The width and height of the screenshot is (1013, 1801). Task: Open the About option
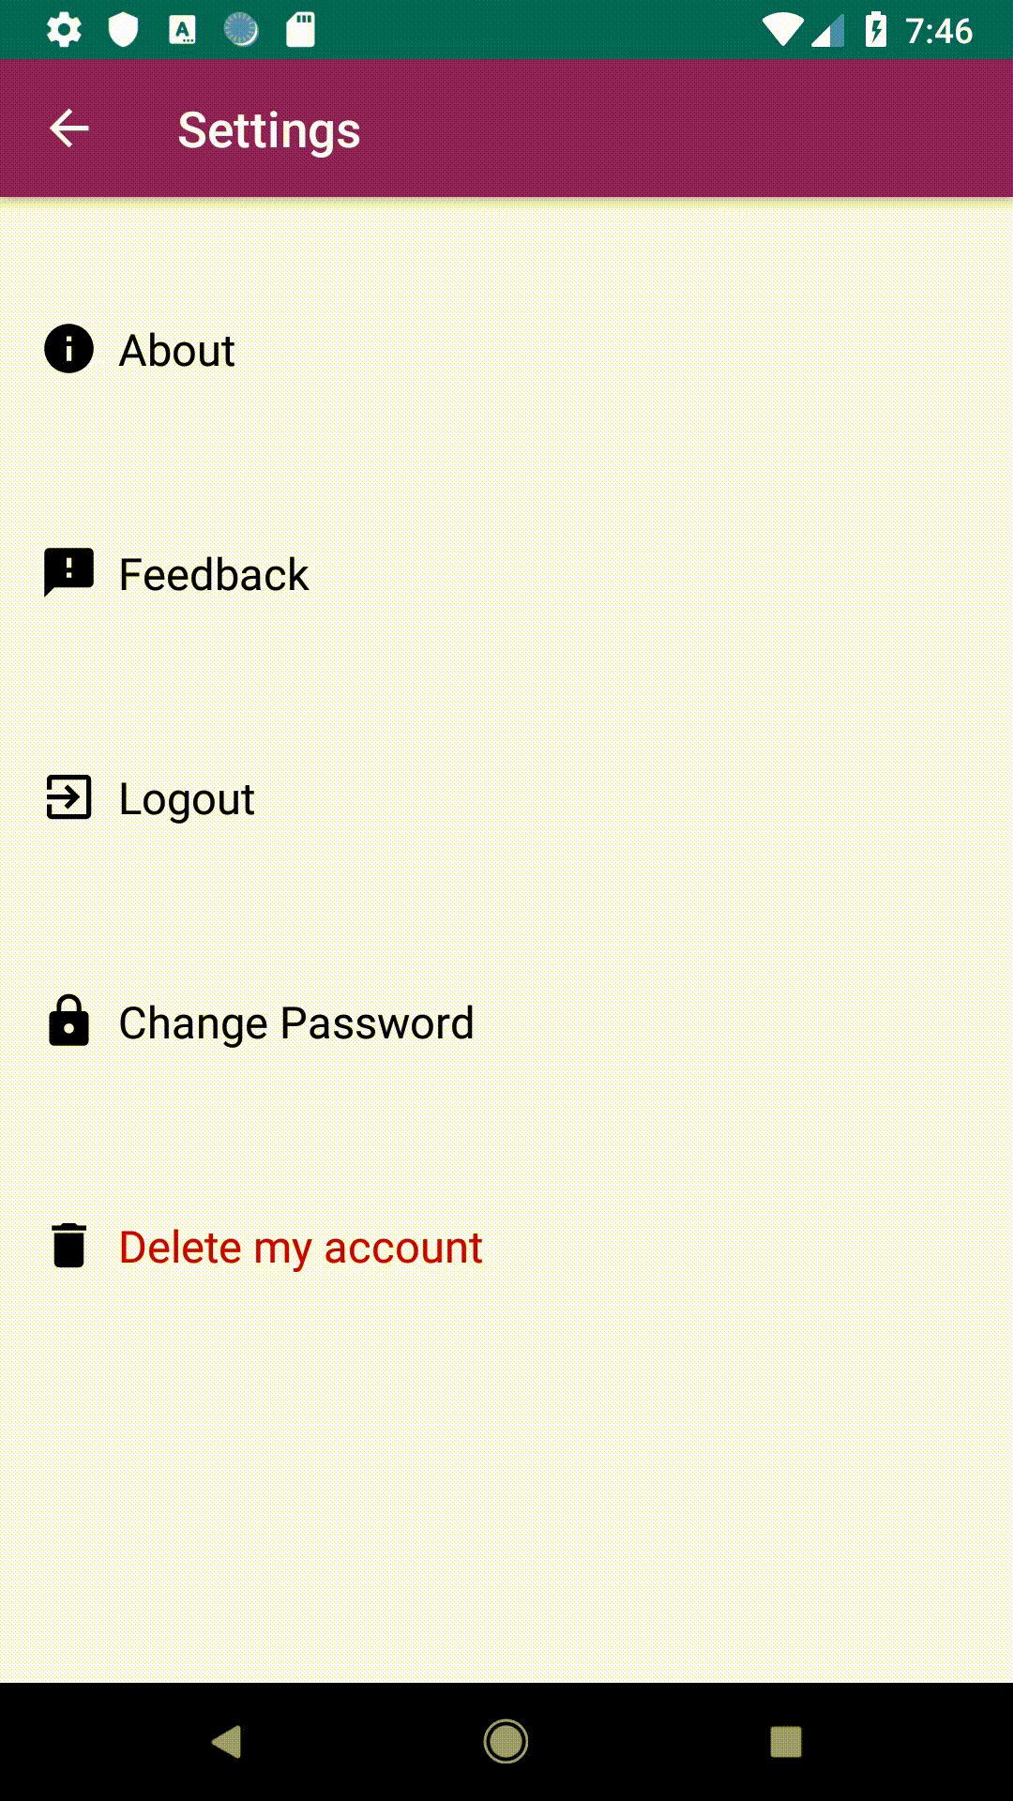177,350
